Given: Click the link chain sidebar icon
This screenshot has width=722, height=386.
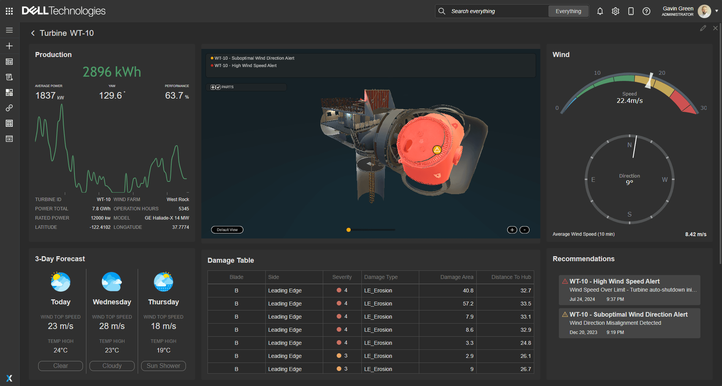Looking at the screenshot, I should 9,108.
